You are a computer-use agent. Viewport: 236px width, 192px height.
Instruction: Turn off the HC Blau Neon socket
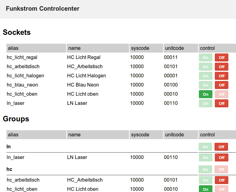[x=222, y=85]
